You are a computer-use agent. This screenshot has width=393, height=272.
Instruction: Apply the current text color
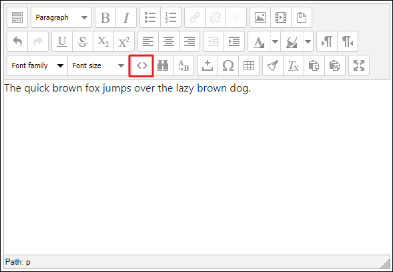(259, 41)
